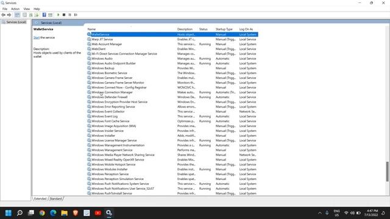Select Windows Event Collector row
Viewport: 390px width, 219px height.
pyautogui.click(x=172, y=111)
